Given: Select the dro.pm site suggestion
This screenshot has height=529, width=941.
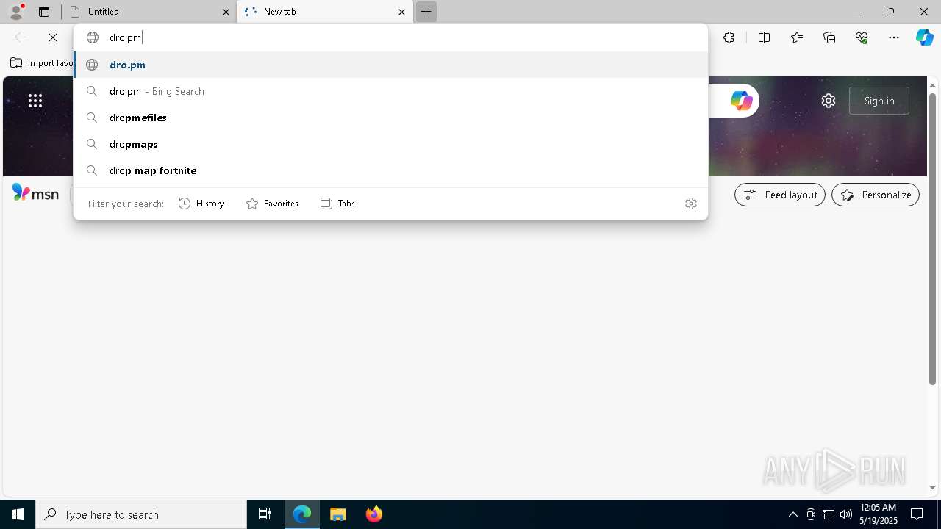Looking at the screenshot, I should (390, 65).
